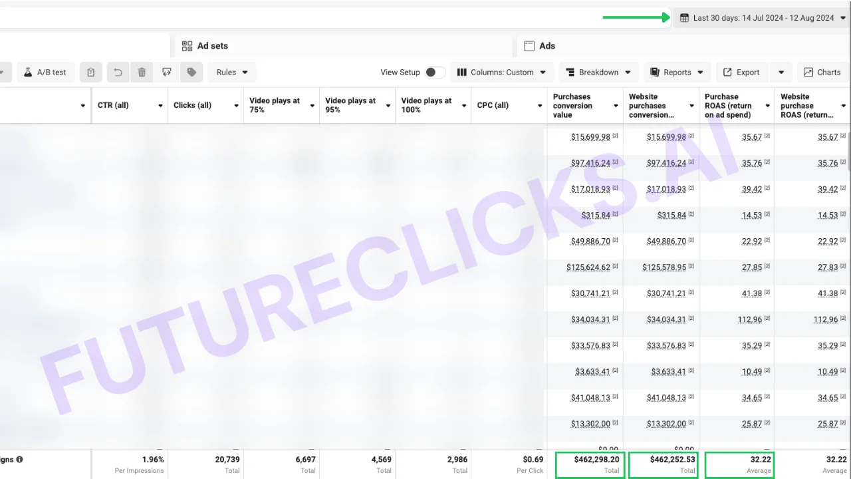
Task: Open the Rules dropdown
Action: [232, 72]
